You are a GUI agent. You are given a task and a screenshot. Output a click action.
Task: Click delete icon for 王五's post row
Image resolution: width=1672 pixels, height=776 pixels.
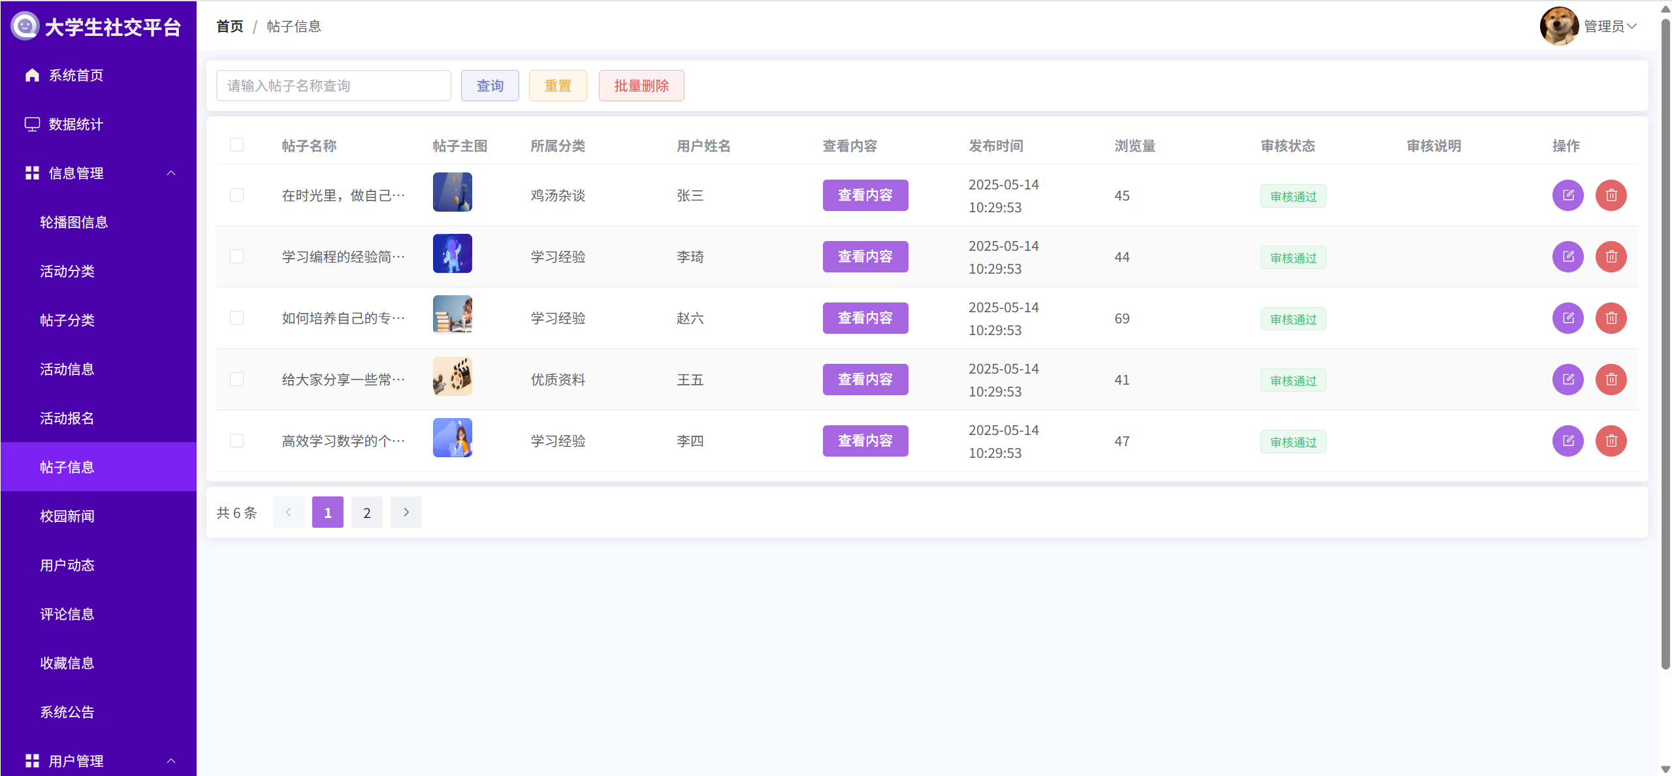pos(1611,380)
